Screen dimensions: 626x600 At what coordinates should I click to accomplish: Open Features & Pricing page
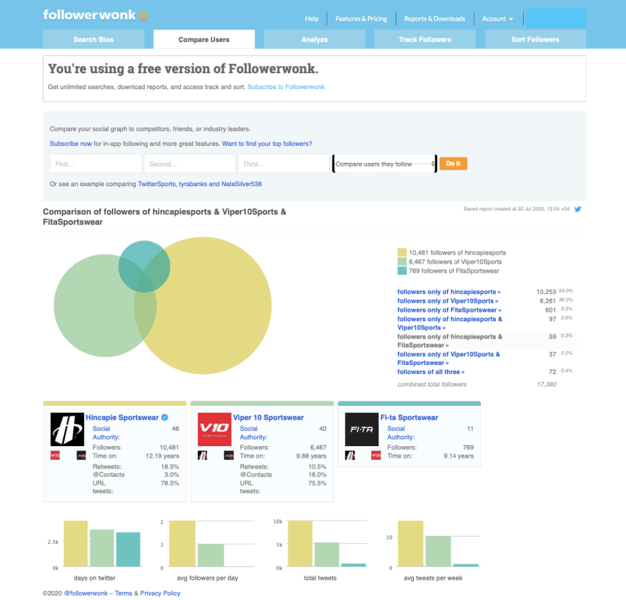361,19
